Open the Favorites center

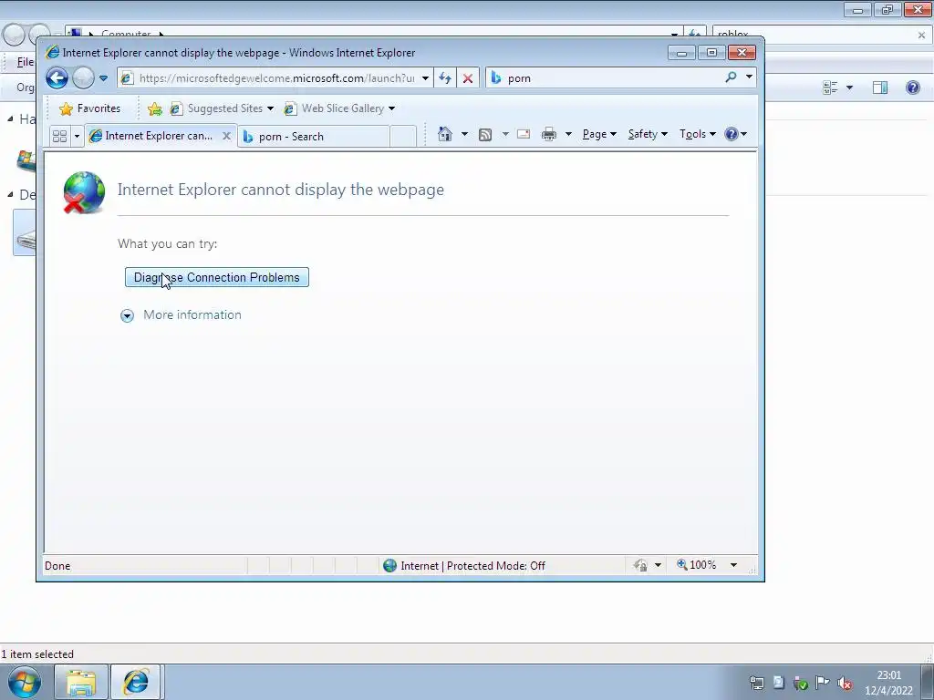click(90, 108)
